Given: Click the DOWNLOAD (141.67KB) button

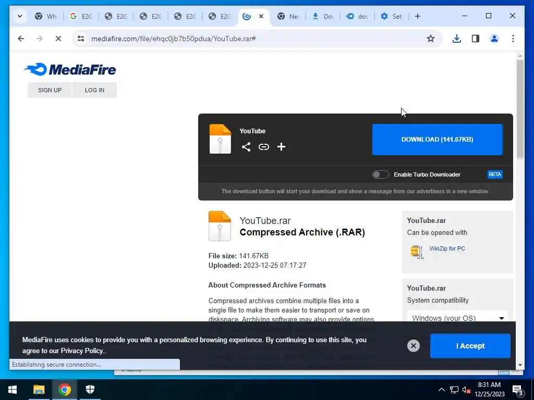Looking at the screenshot, I should (x=438, y=140).
